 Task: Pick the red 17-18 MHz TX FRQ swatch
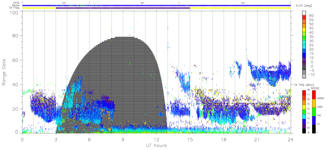[304, 93]
